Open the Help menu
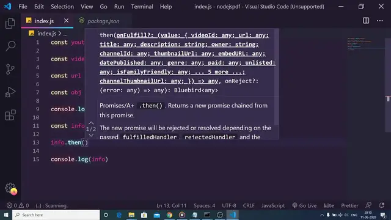This screenshot has width=391, height=220. pos(166,7)
